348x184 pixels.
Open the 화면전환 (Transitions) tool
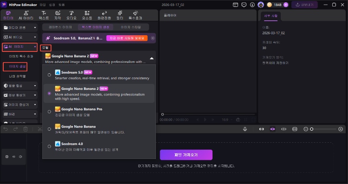pyautogui.click(x=104, y=15)
